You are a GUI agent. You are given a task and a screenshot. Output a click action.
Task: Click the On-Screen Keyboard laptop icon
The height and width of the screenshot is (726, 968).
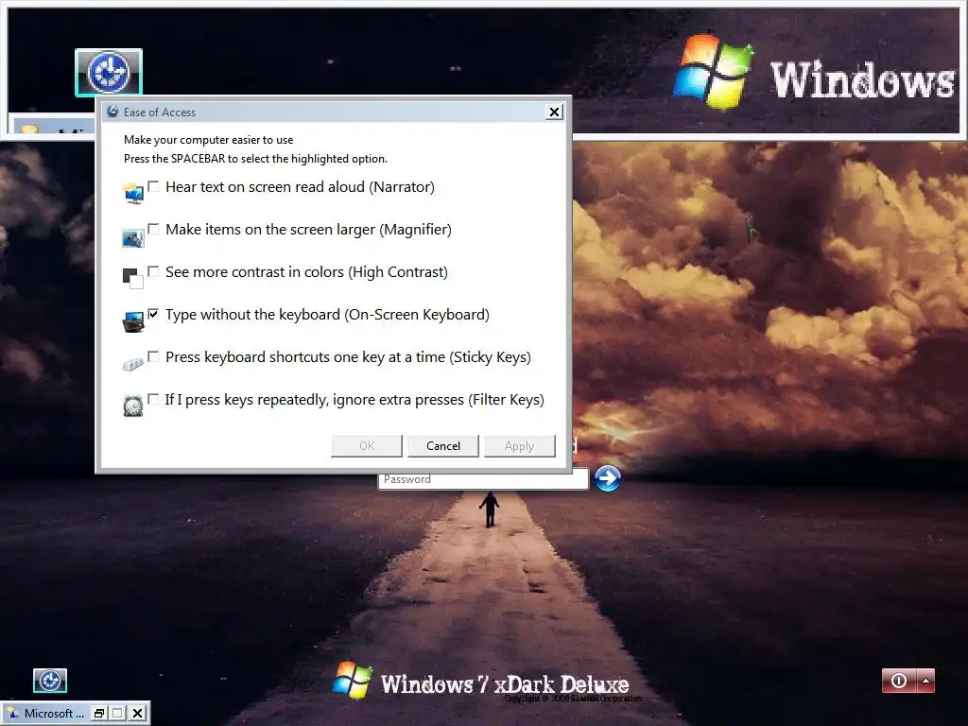(x=133, y=321)
